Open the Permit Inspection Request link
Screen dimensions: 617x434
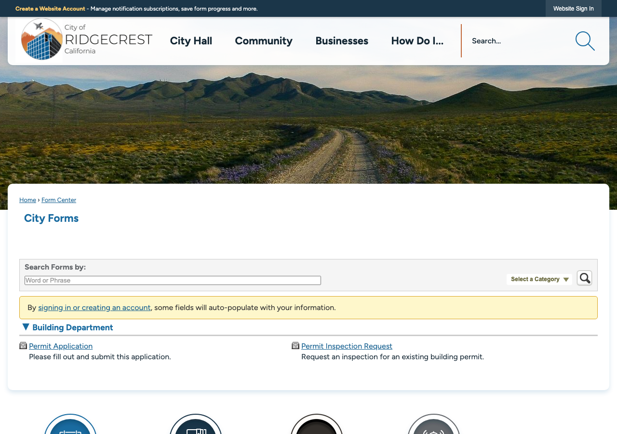[347, 346]
